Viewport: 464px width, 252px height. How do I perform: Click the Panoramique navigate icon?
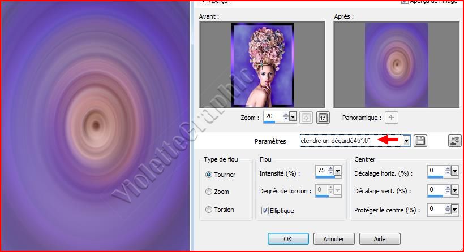pos(392,118)
